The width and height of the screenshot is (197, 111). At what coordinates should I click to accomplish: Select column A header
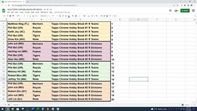tap(19, 20)
